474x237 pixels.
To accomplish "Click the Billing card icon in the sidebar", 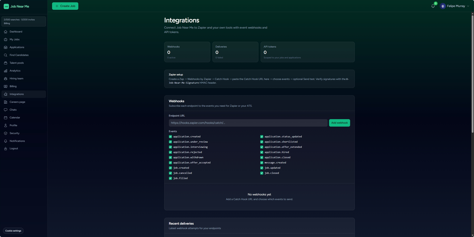I will pyautogui.click(x=6, y=86).
